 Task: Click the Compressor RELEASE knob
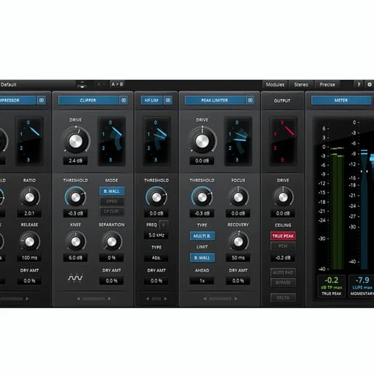point(30,242)
